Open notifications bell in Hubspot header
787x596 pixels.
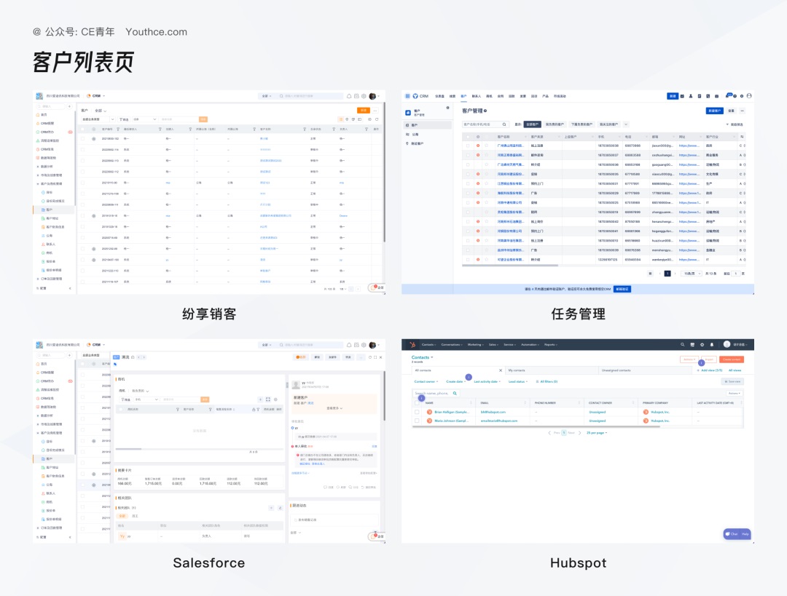pos(712,345)
